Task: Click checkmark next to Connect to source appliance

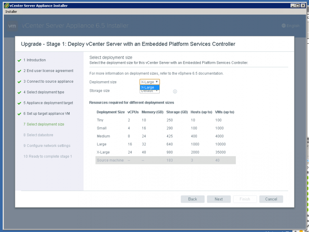Action: pyautogui.click(x=19, y=82)
